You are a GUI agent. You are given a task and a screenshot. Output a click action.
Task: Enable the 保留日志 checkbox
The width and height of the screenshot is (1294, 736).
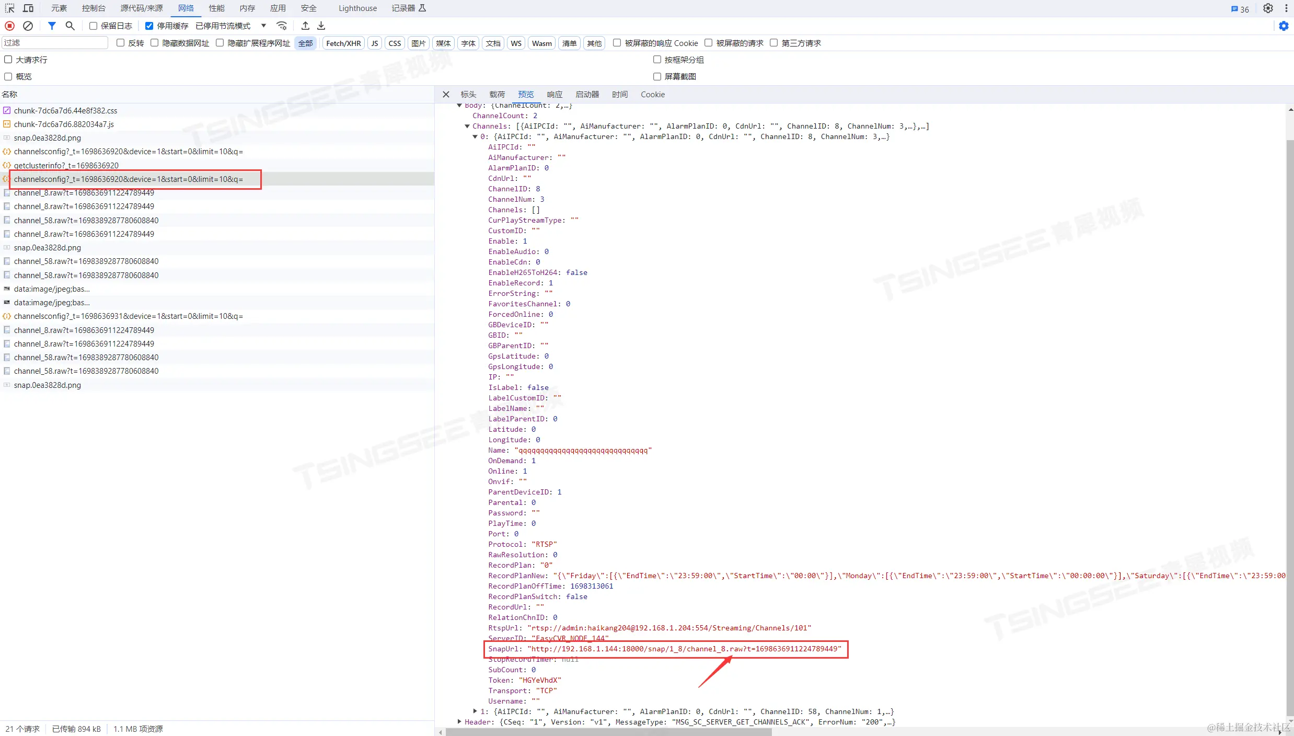(93, 26)
